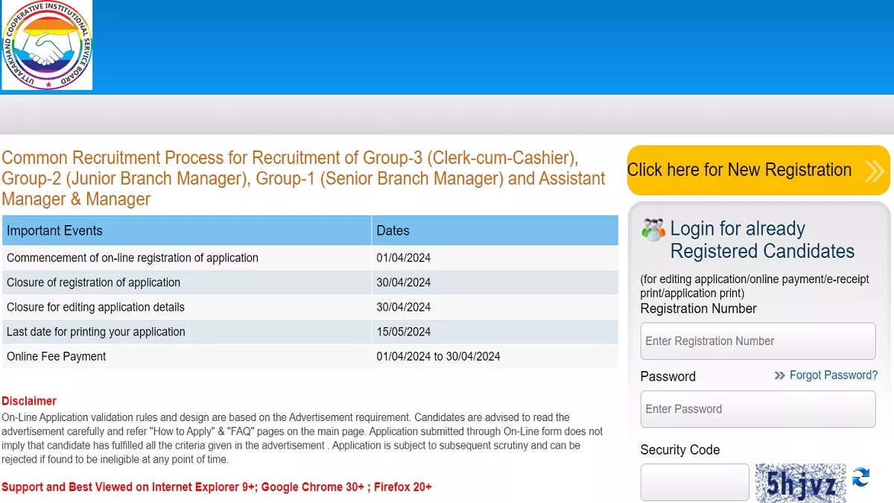The width and height of the screenshot is (894, 503).
Task: Focus the Registration Number field
Action: (x=758, y=341)
